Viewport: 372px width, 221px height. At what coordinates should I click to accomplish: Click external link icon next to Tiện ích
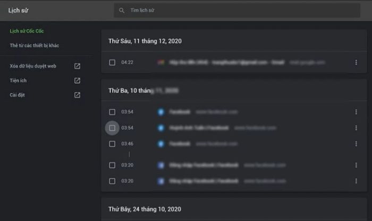click(x=77, y=81)
